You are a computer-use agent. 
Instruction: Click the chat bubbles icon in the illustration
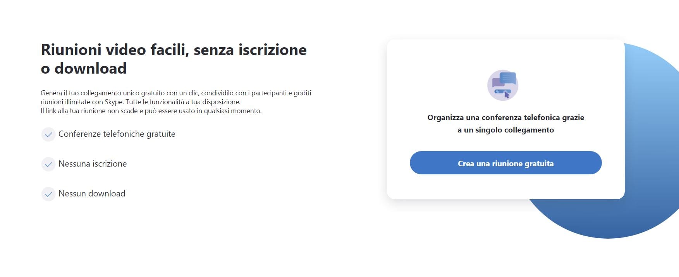point(504,79)
